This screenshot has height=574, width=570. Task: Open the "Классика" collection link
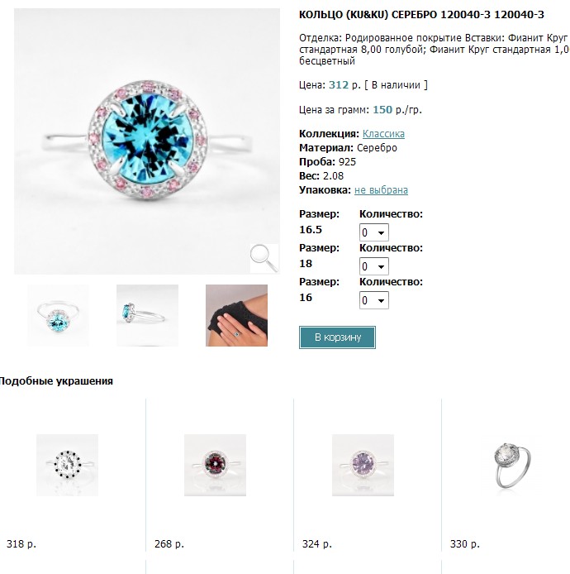383,134
